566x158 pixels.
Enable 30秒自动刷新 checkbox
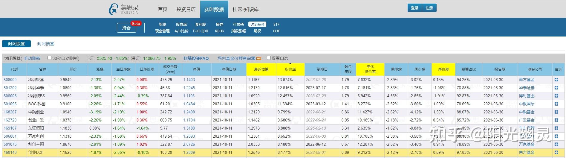pyautogui.click(x=50, y=58)
